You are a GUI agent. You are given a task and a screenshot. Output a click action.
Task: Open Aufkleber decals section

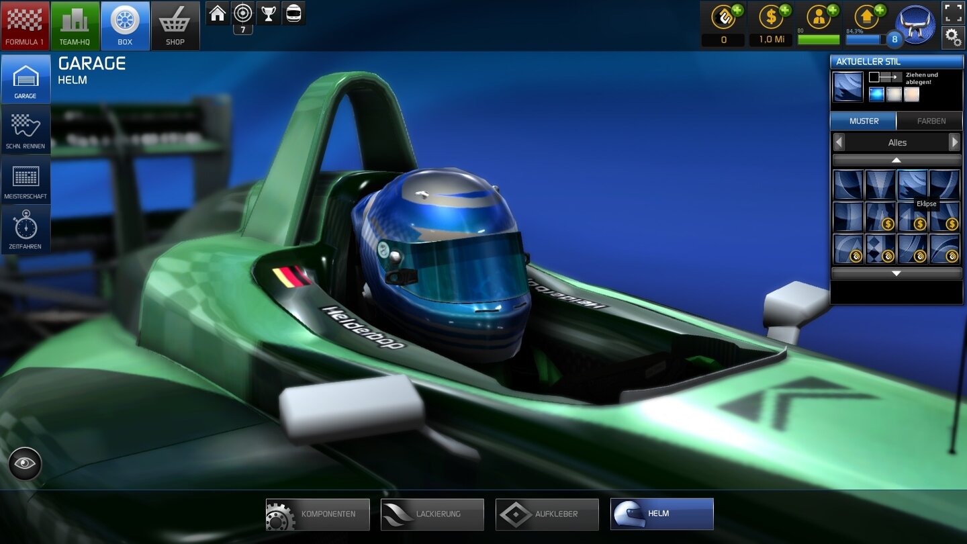[x=547, y=514]
